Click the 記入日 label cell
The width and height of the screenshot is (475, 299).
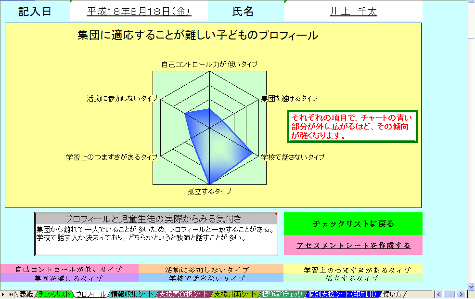click(x=35, y=11)
